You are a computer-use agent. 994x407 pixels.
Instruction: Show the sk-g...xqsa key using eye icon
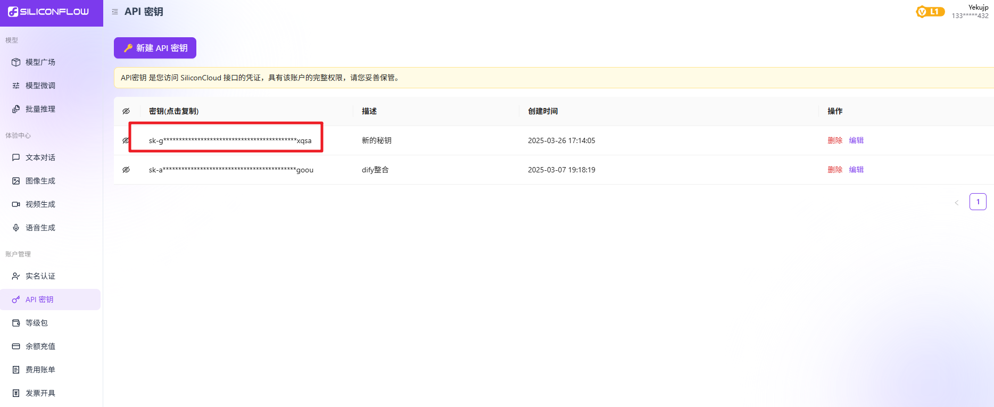click(126, 140)
